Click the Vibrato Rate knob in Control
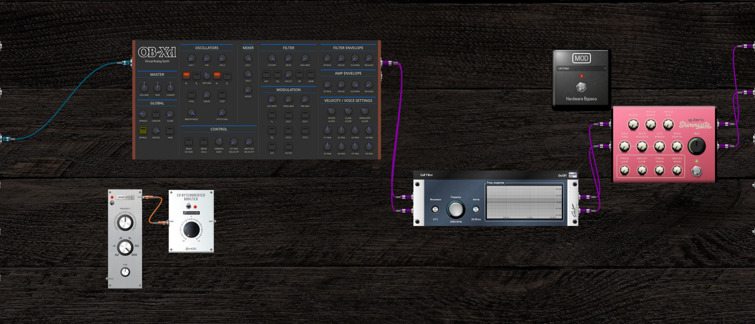This screenshot has width=755, height=324. 219,142
